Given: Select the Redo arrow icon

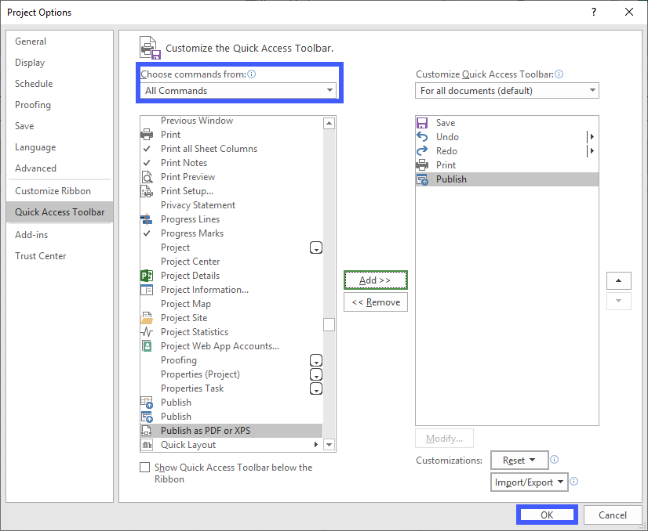Looking at the screenshot, I should (x=422, y=151).
